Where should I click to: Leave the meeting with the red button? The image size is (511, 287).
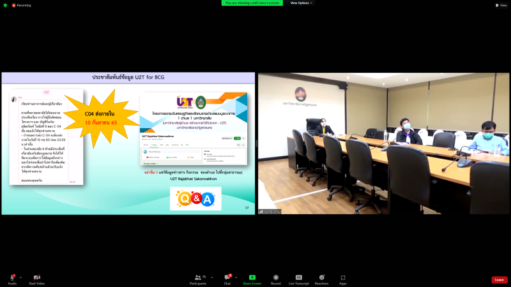(499, 279)
